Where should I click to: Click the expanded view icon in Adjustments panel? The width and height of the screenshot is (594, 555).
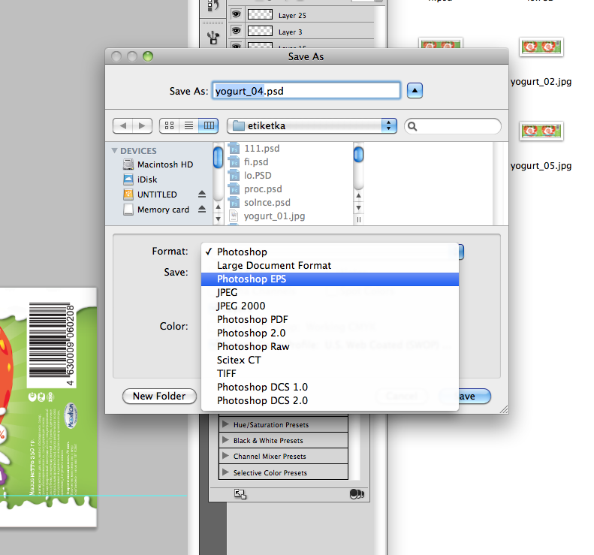240,494
